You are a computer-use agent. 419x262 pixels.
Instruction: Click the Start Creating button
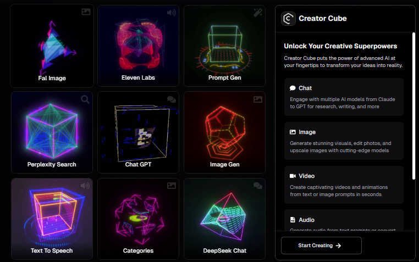pos(321,246)
